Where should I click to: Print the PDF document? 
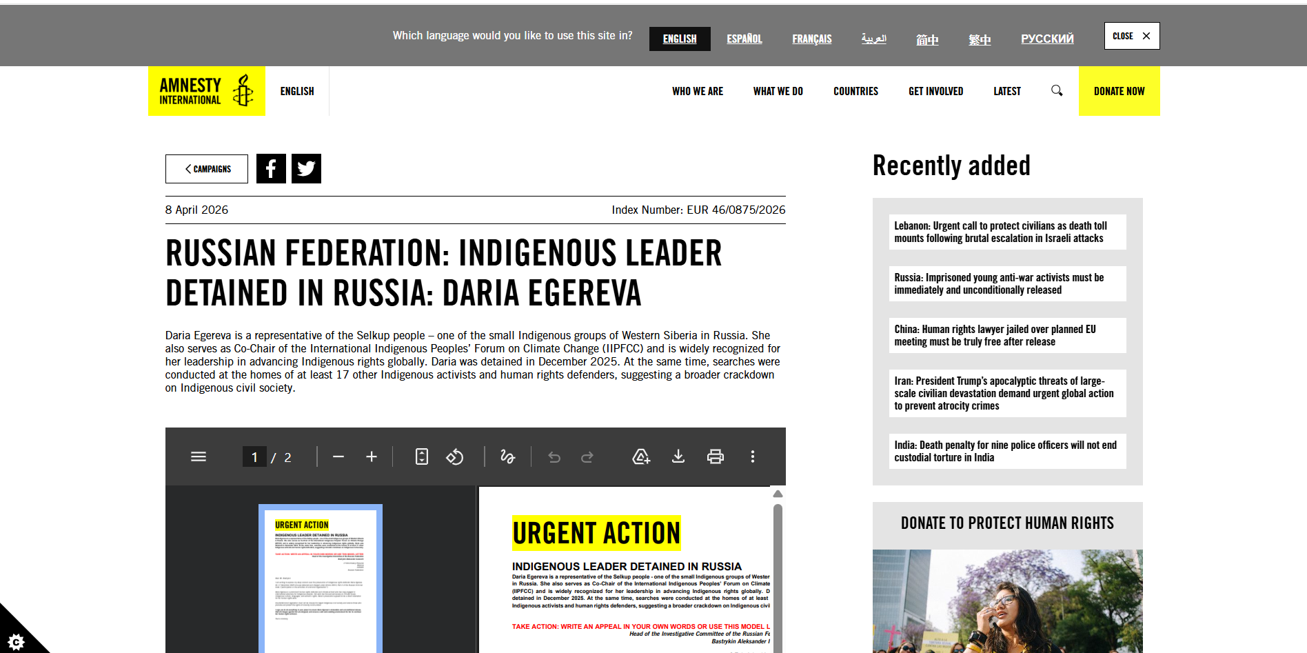pos(715,456)
